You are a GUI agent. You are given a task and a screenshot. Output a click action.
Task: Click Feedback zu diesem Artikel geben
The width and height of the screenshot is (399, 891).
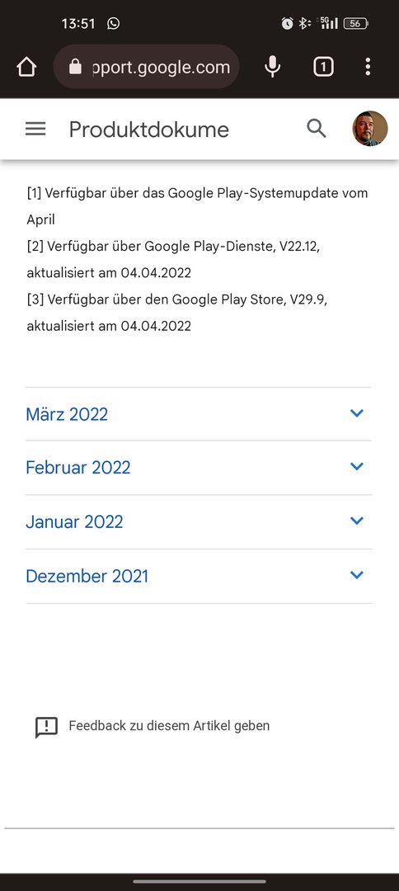pyautogui.click(x=169, y=726)
